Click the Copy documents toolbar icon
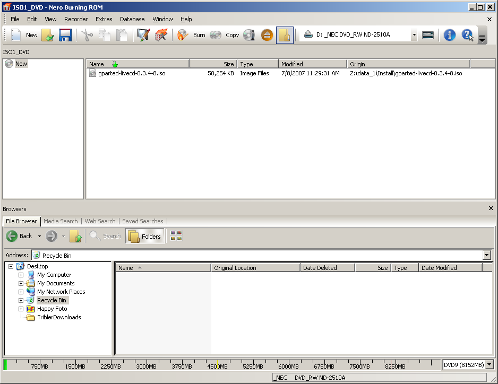This screenshot has height=384, width=498. (x=105, y=35)
